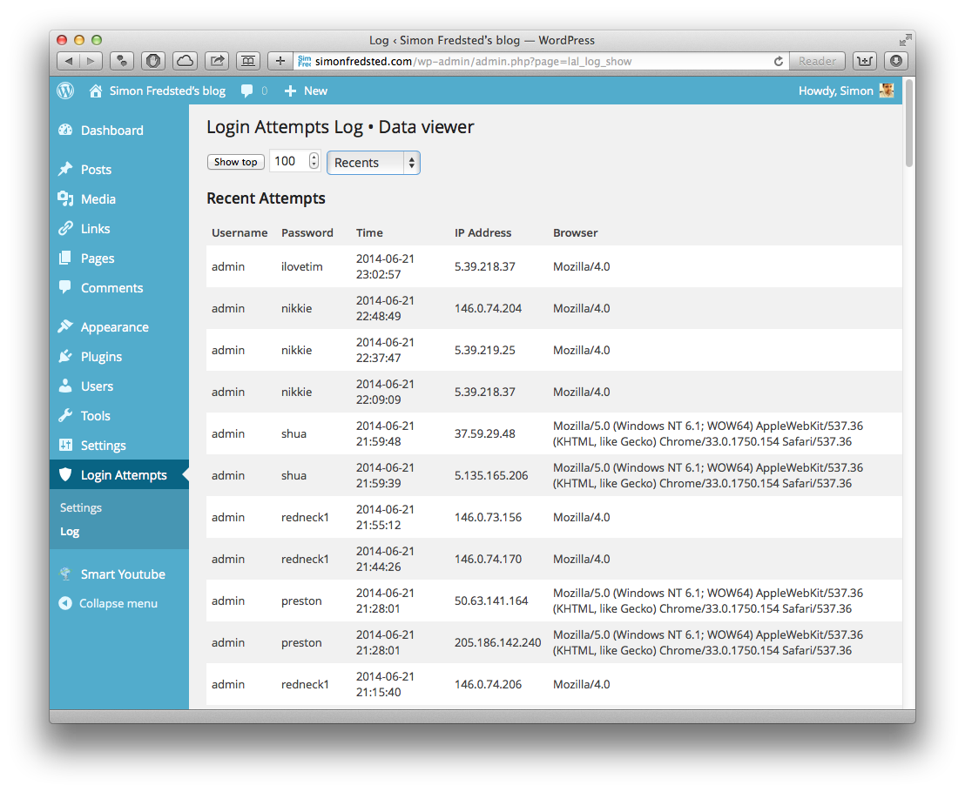Click the Tools wrench icon
The image size is (965, 792).
(x=65, y=415)
